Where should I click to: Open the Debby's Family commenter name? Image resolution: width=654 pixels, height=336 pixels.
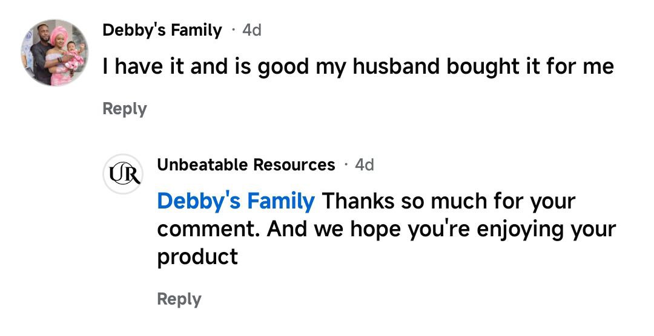(162, 30)
